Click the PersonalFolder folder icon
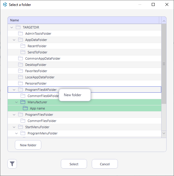 20,83
